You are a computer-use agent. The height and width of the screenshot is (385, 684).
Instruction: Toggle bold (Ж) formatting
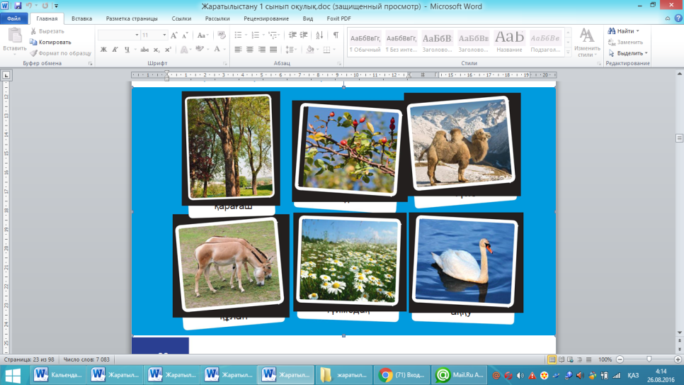click(103, 50)
